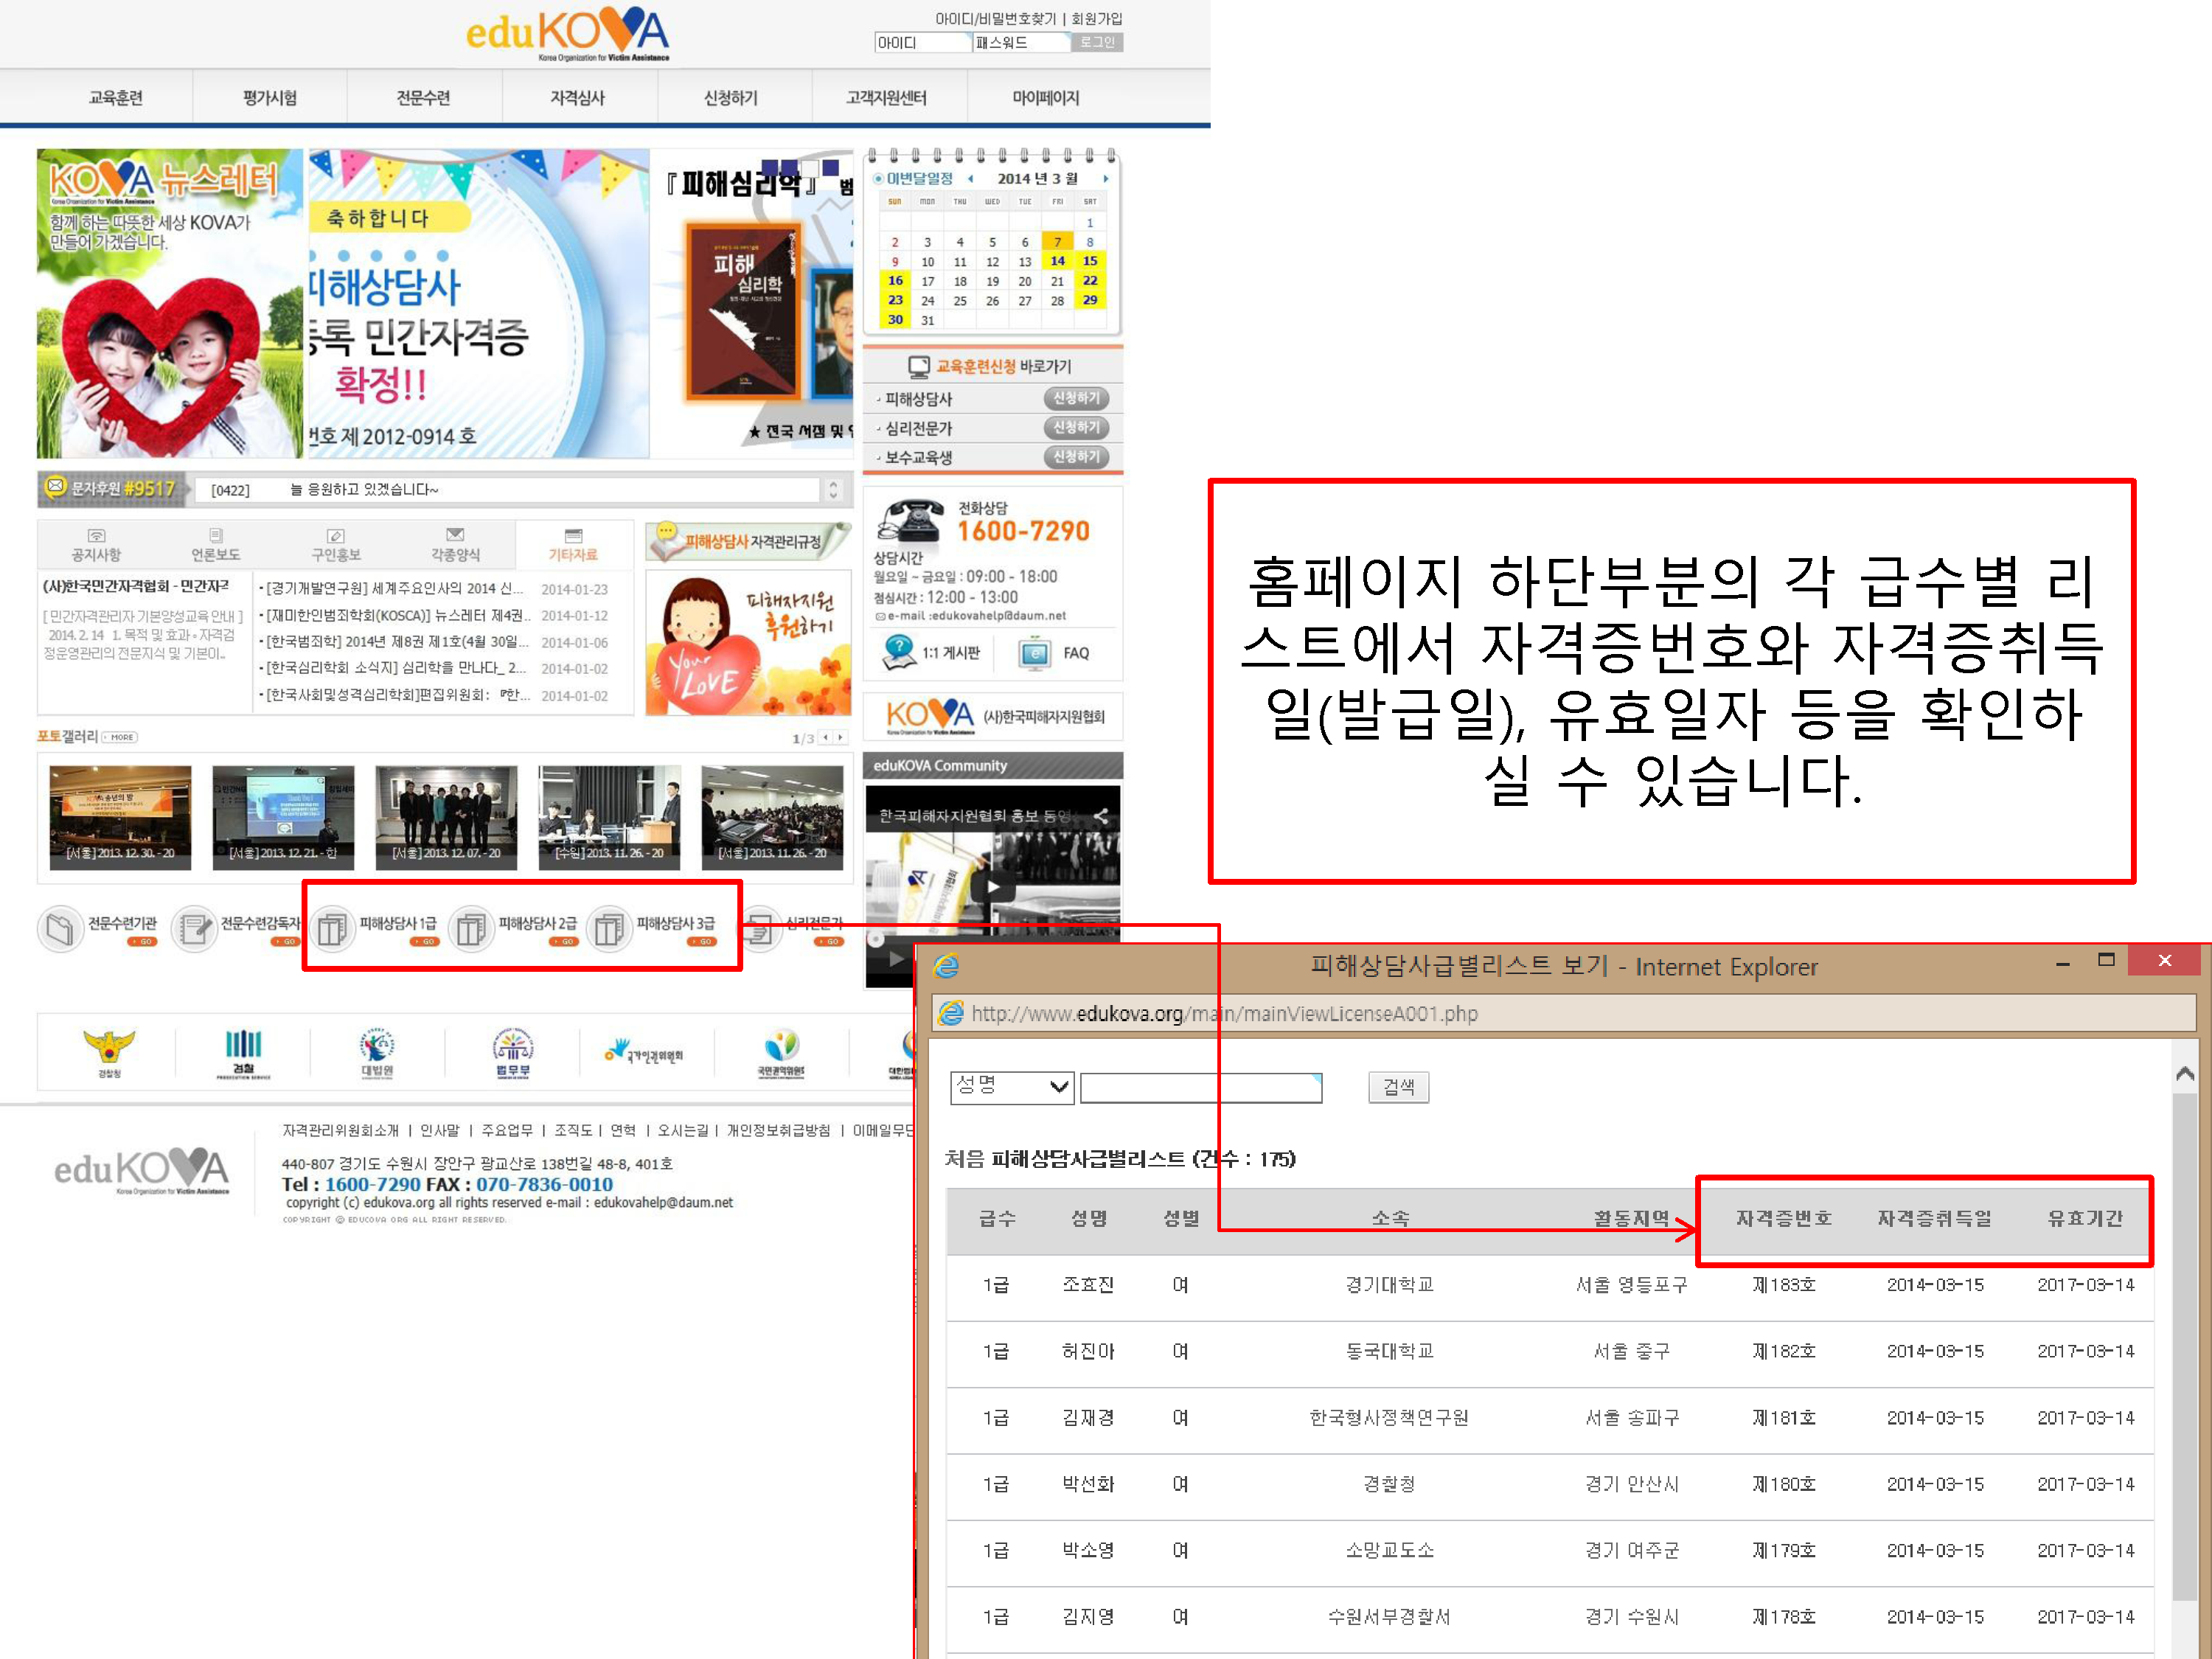Open the 아이디/비밀번호찾기 link
This screenshot has width=2212, height=1659.
coord(995,19)
